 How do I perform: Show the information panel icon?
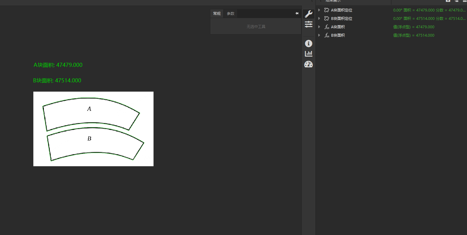[308, 44]
